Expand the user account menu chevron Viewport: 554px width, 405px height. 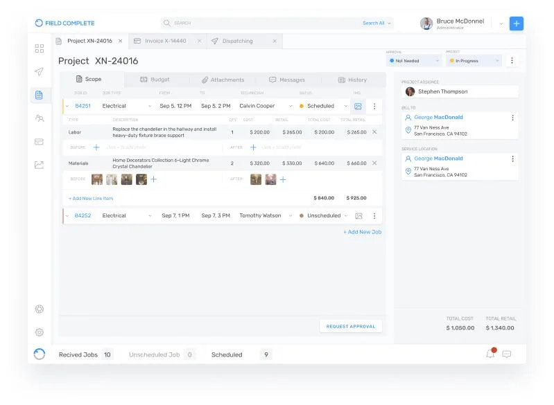[501, 24]
